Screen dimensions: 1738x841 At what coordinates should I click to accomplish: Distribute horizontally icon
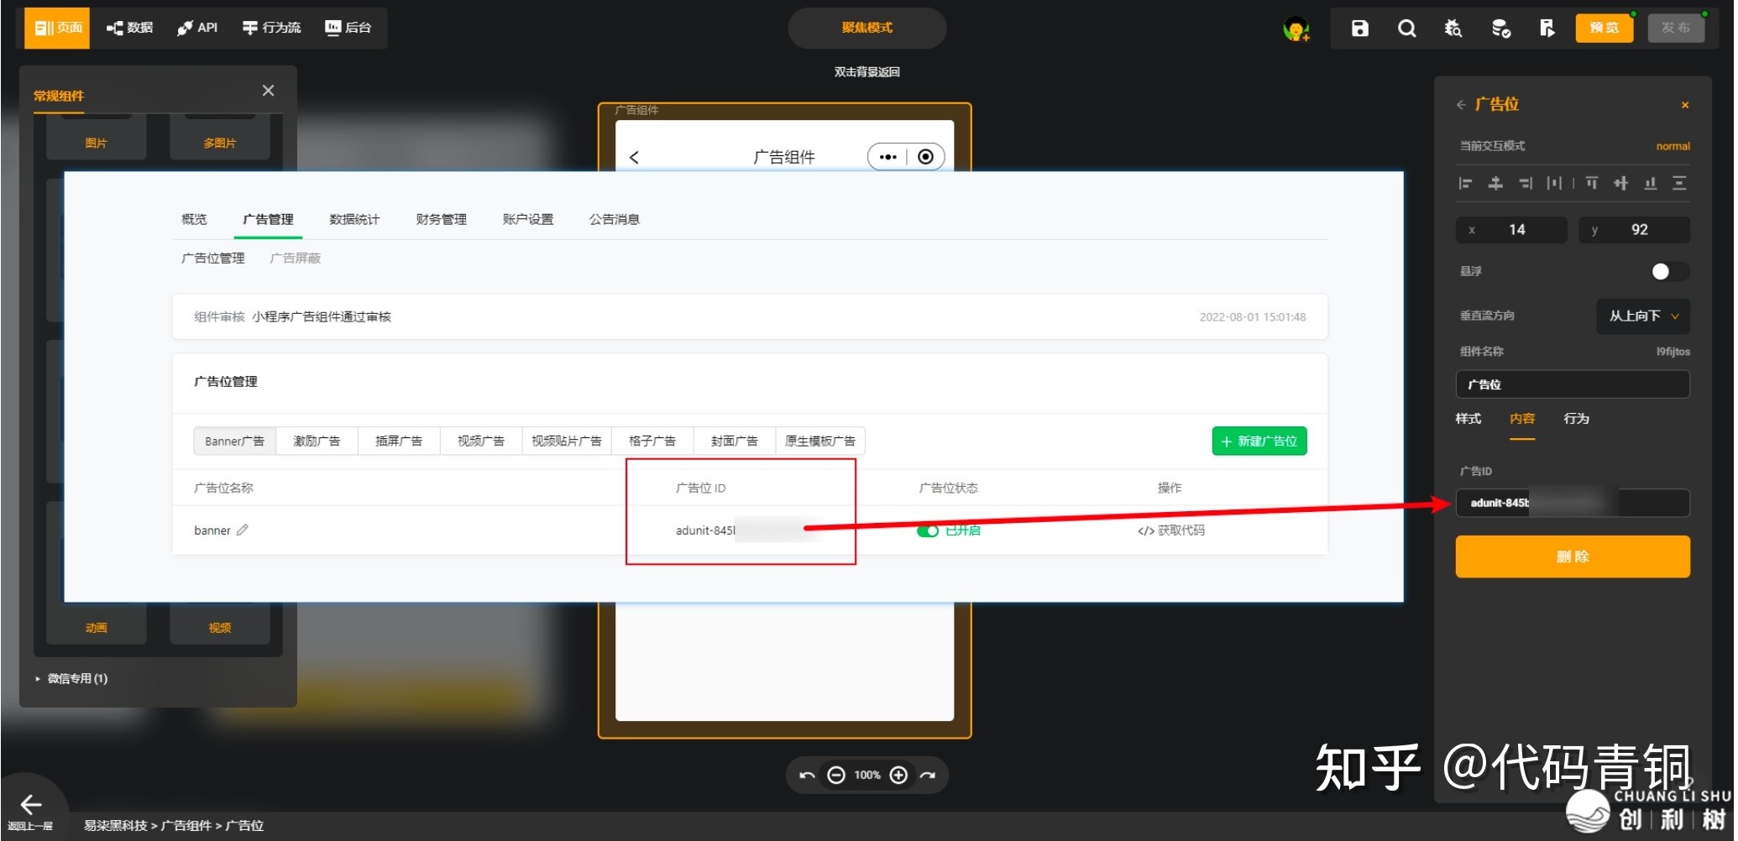point(1554,183)
